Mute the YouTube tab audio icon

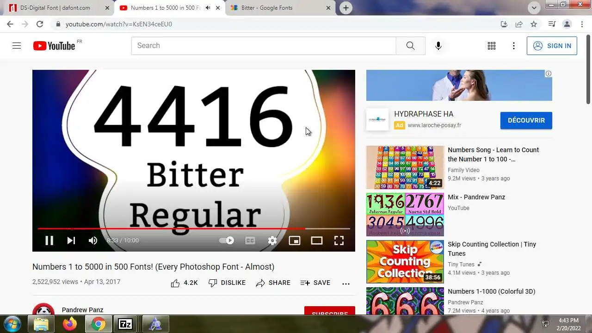[208, 8]
